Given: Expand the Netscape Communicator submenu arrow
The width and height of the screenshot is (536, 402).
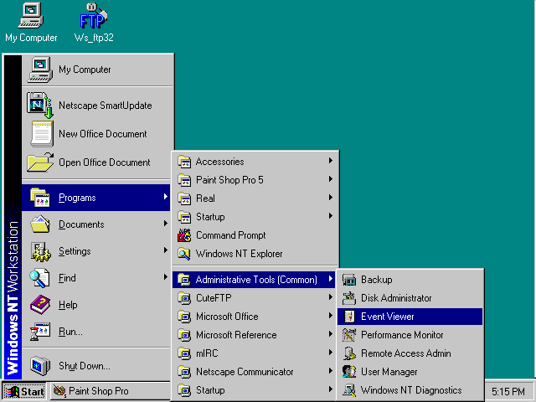Looking at the screenshot, I should (330, 371).
